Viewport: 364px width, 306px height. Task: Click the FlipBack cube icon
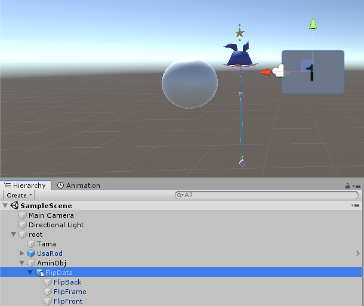(x=48, y=282)
